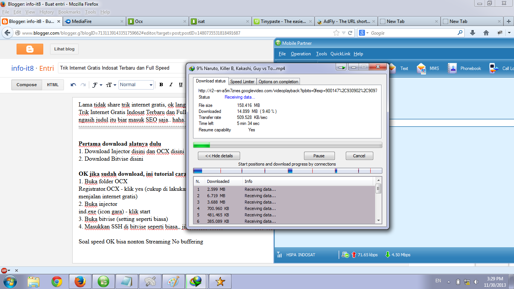Launch Google Chrome from the taskbar
Screen dimensions: 514x289
[x=57, y=281]
